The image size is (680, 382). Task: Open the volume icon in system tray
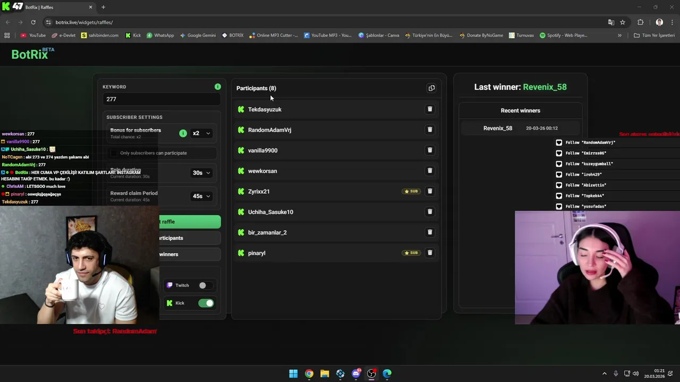click(x=635, y=374)
